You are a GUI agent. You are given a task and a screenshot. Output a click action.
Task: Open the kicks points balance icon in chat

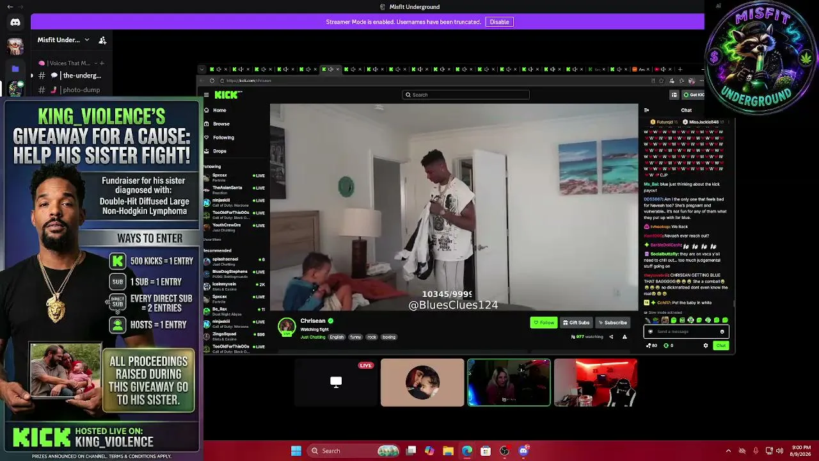(665, 346)
